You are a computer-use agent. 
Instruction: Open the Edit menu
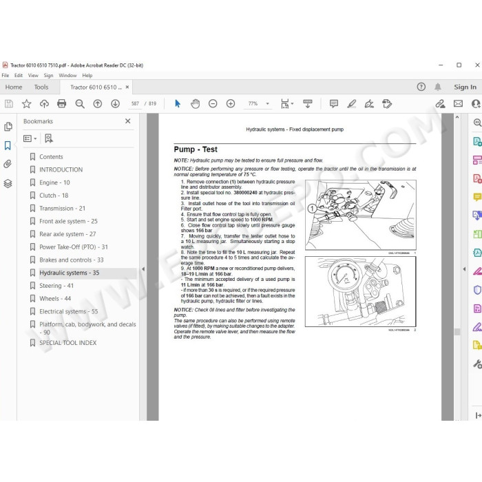[19, 75]
